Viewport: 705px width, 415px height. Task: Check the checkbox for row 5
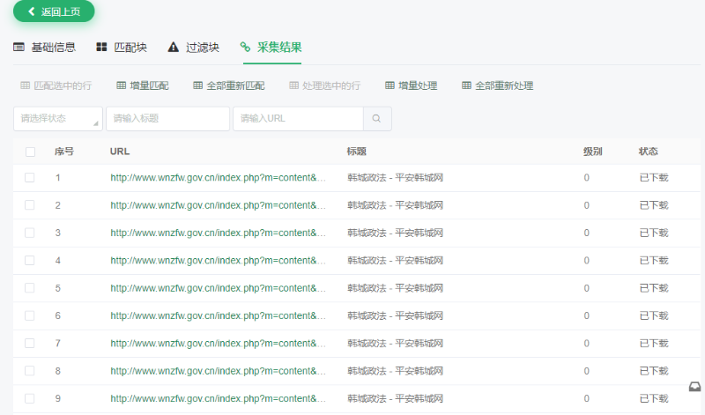[x=30, y=288]
